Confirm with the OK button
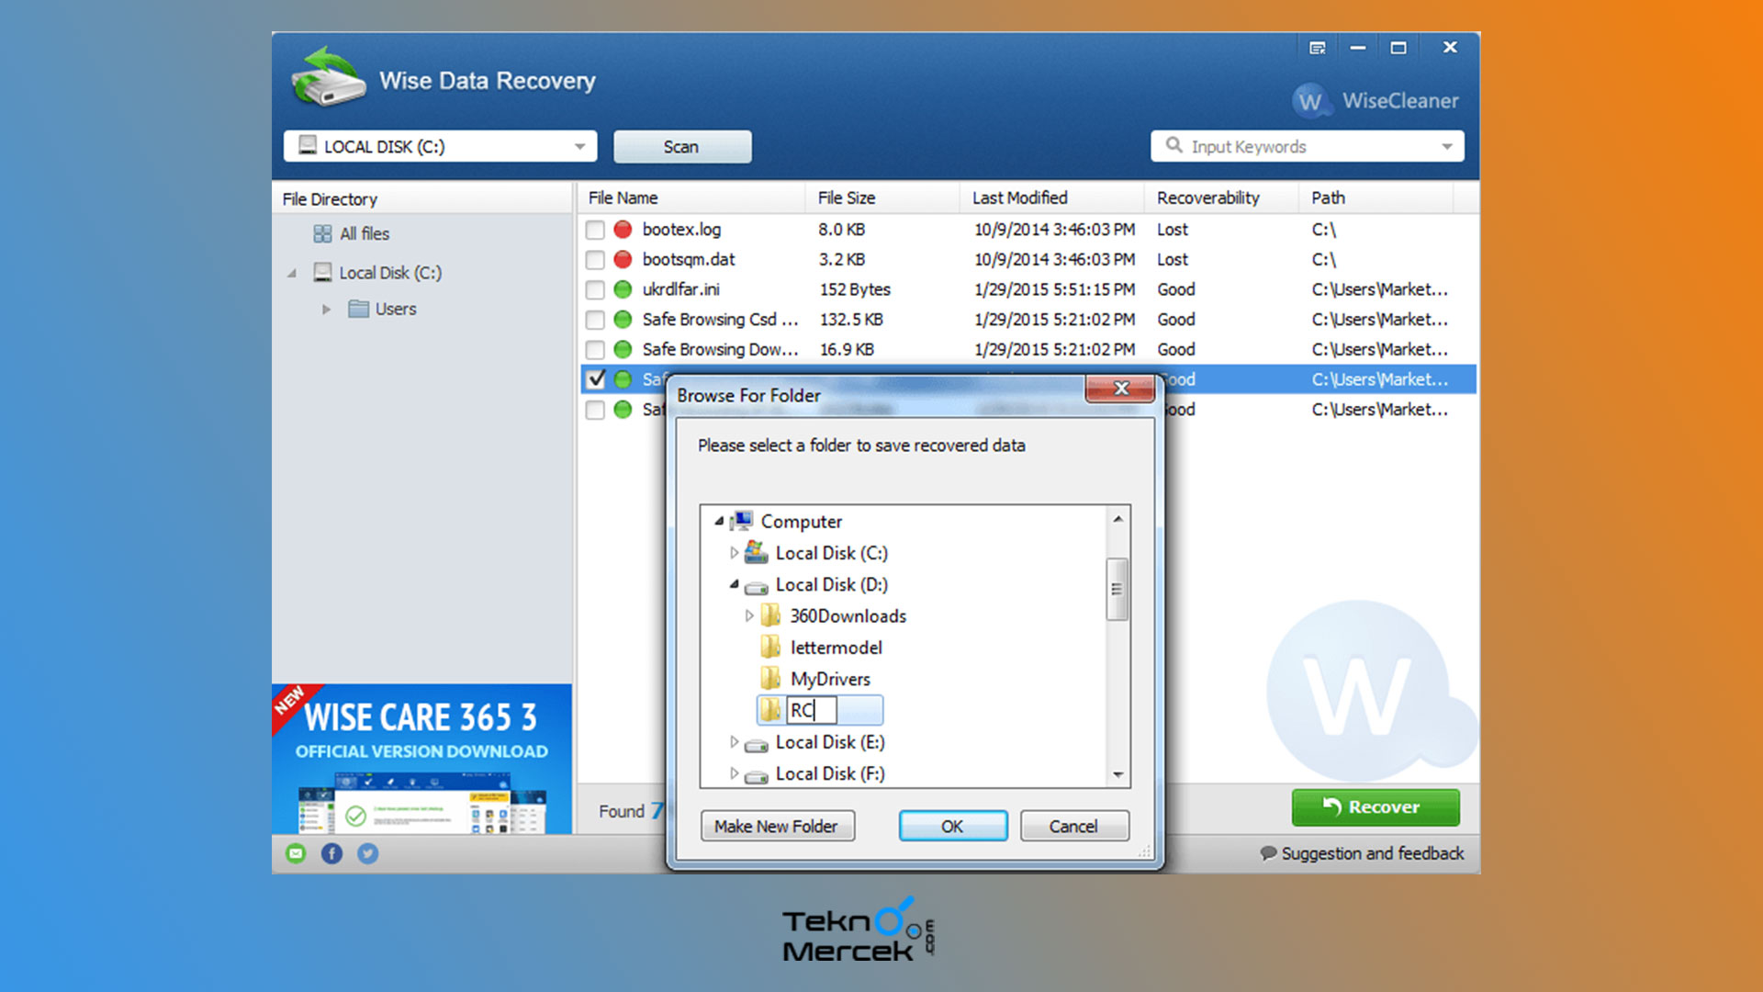The width and height of the screenshot is (1763, 992). tap(952, 826)
